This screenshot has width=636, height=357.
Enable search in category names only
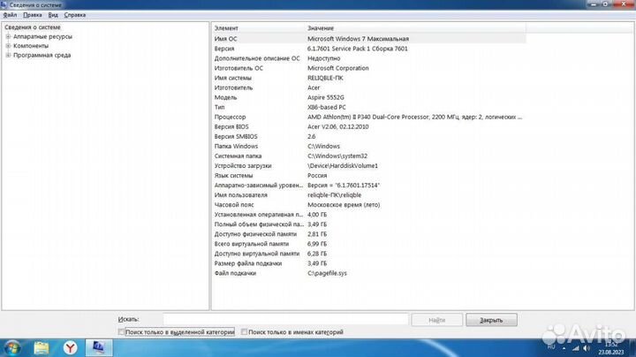click(244, 332)
